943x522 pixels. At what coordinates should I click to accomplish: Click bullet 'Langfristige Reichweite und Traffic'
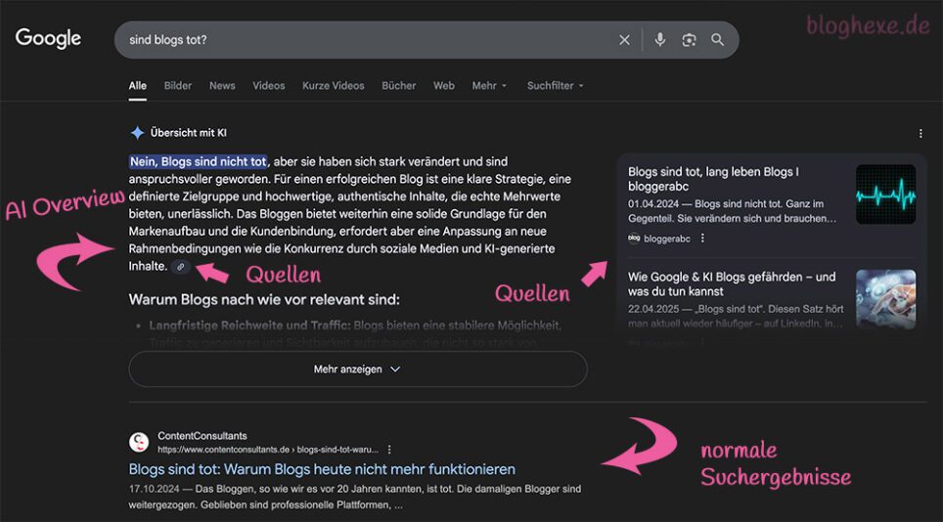tap(249, 326)
